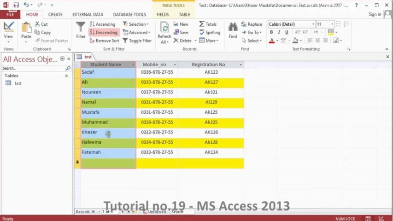Click the red font color swatch

[271, 41]
